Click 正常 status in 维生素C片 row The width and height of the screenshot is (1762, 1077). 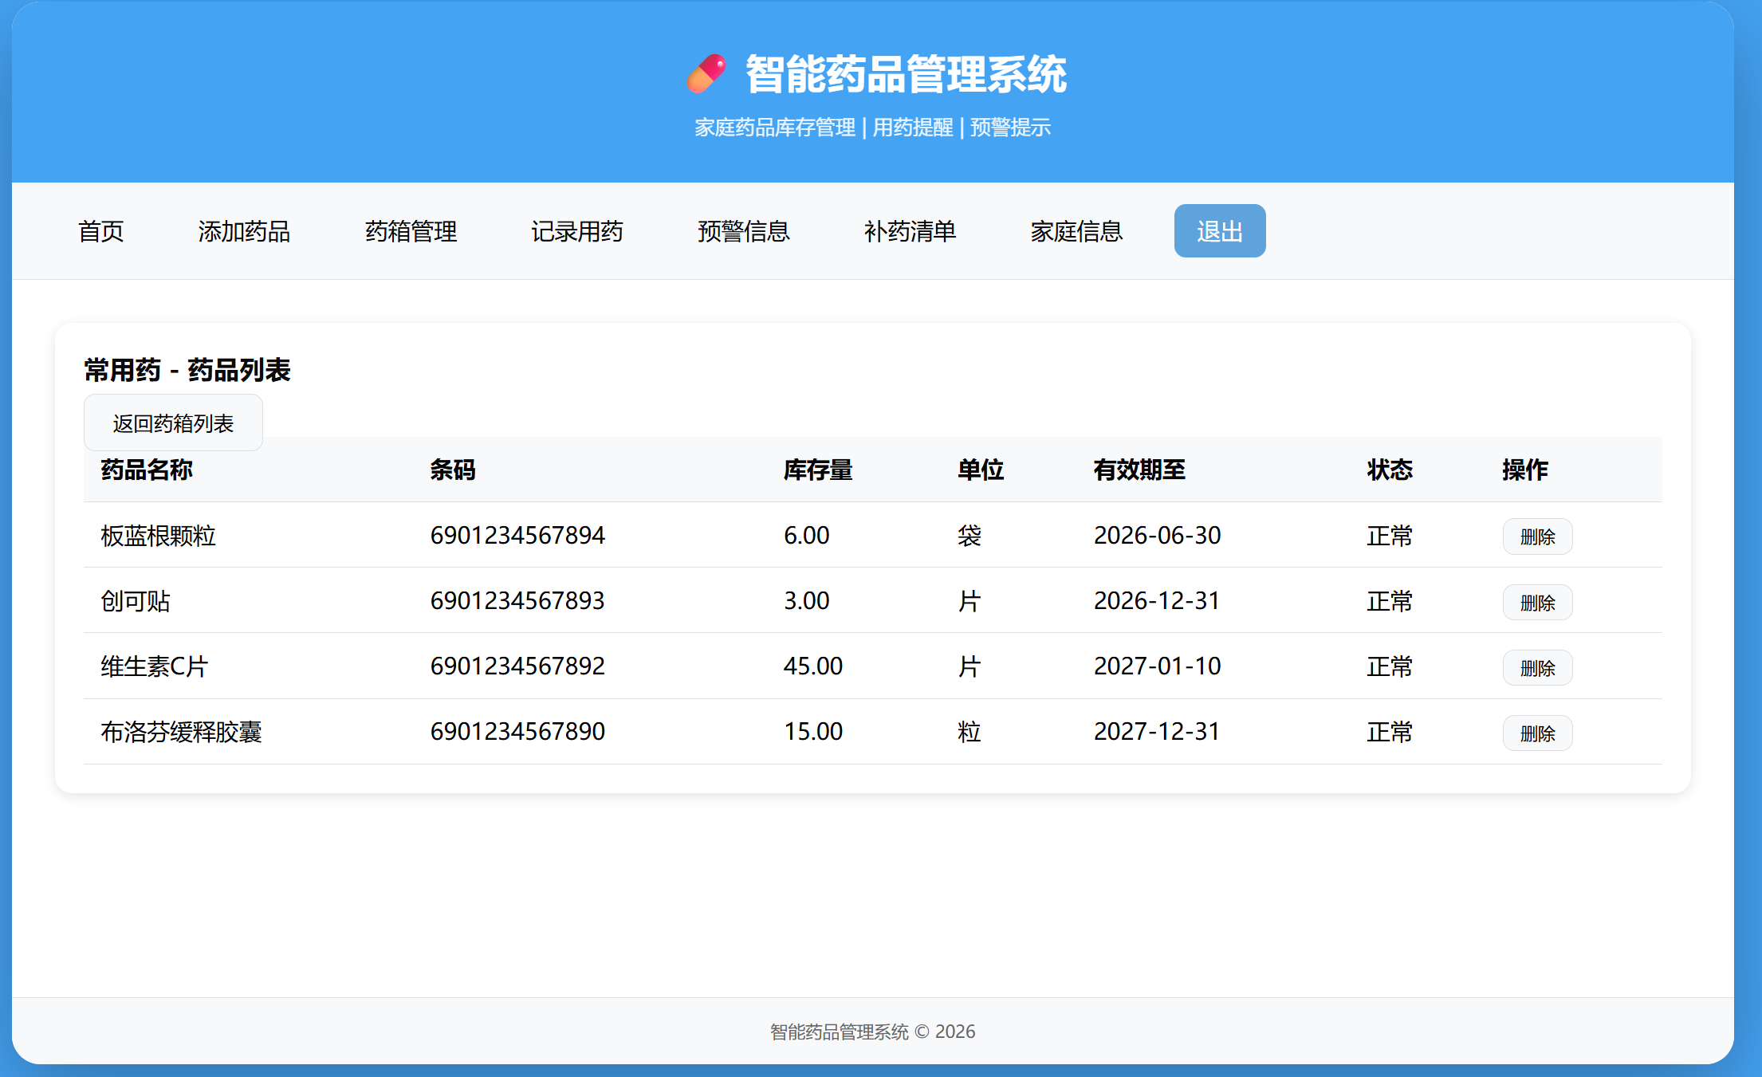(1390, 666)
